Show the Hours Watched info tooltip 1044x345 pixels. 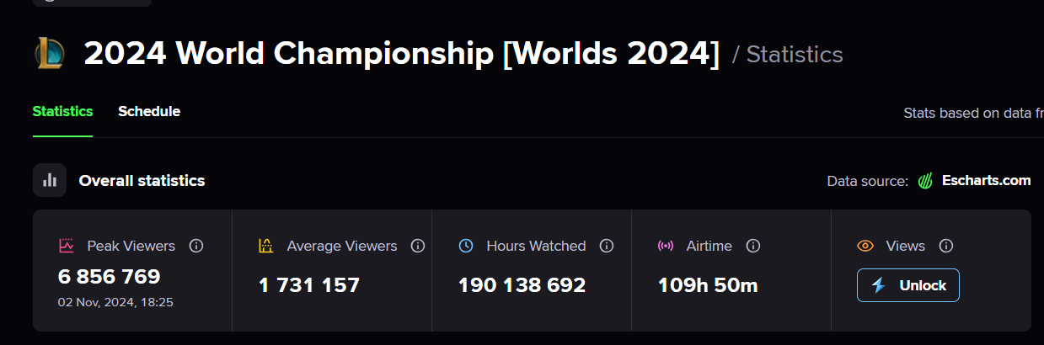pyautogui.click(x=606, y=246)
